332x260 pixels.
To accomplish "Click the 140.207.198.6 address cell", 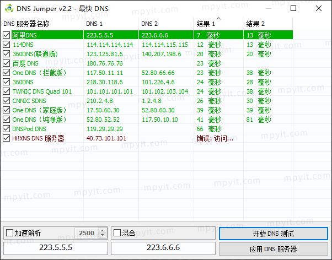I will tap(162, 54).
